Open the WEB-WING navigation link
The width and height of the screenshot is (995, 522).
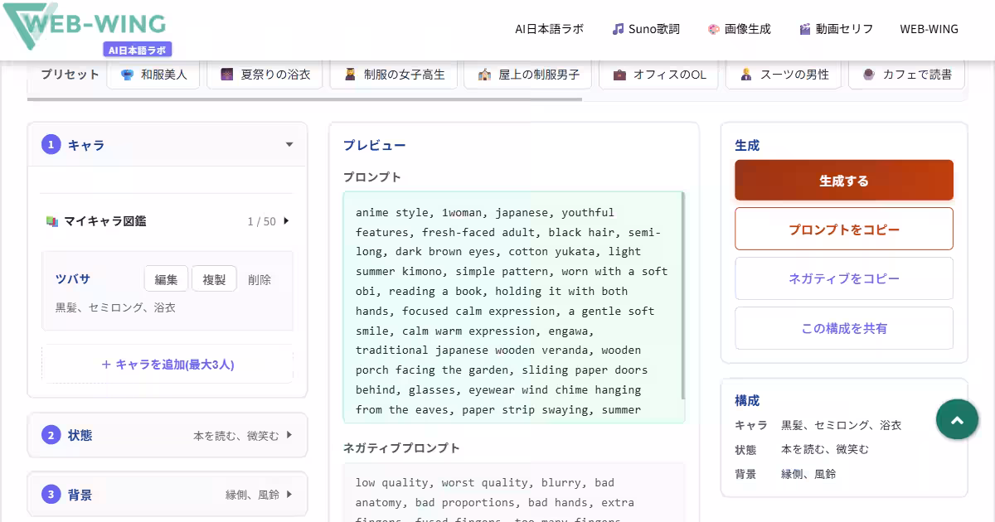pos(929,29)
